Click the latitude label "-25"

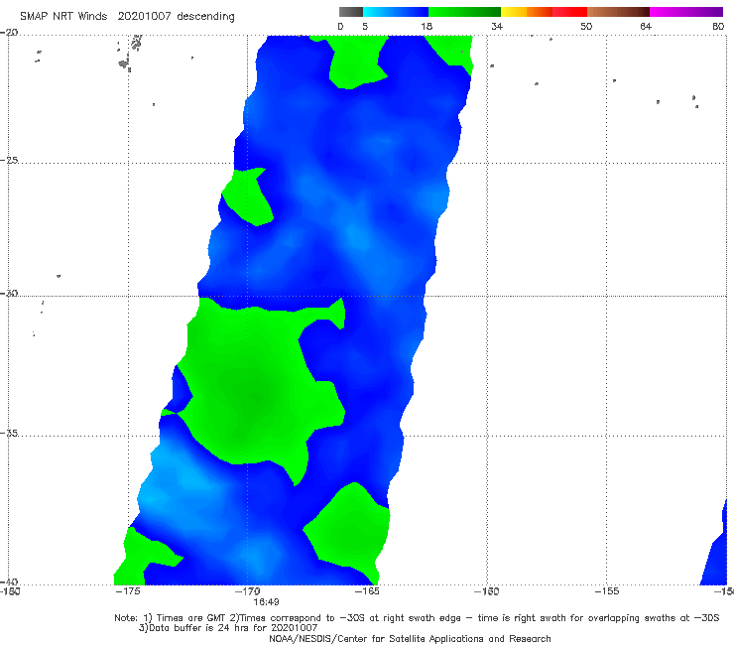pos(9,160)
